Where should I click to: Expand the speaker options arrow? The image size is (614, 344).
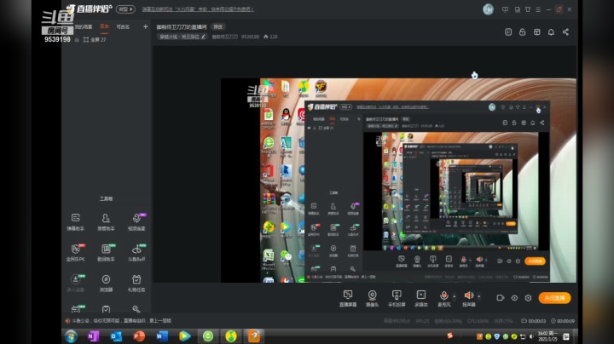tap(479, 296)
